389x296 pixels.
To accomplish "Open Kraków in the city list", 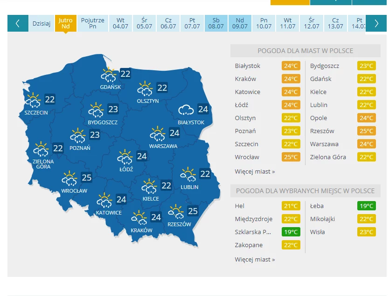I will 245,79.
